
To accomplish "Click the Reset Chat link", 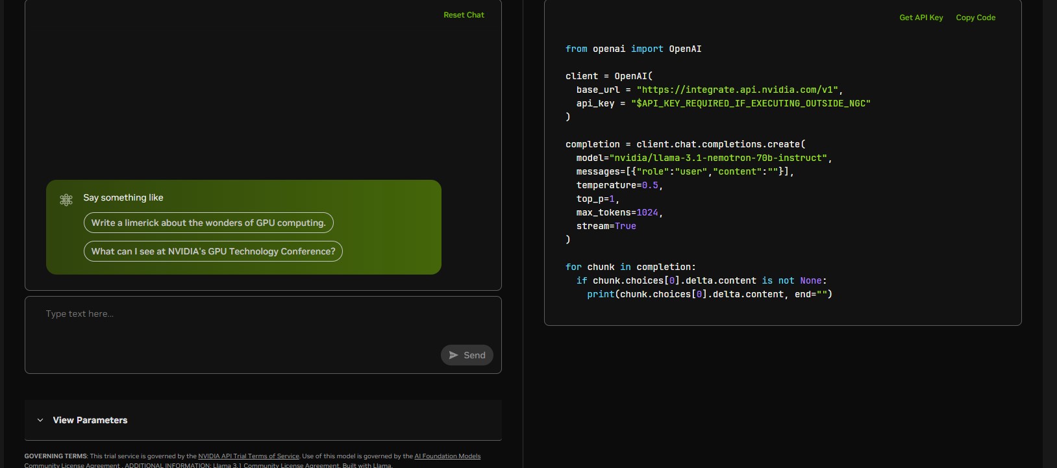I will [x=464, y=15].
